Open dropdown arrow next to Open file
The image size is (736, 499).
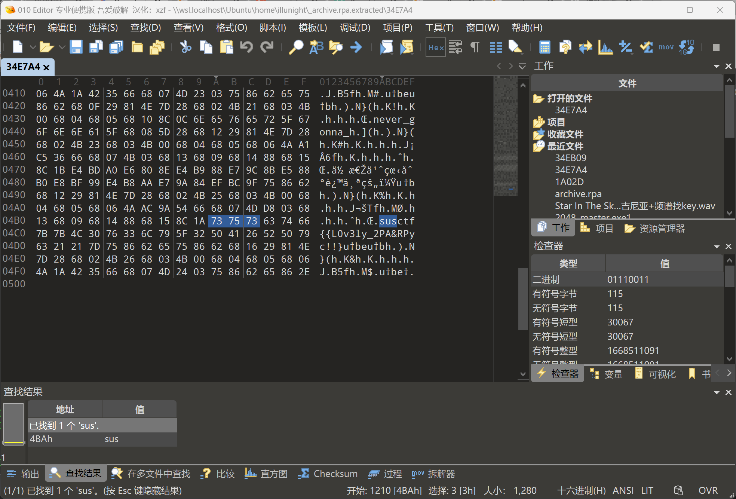[x=62, y=47]
